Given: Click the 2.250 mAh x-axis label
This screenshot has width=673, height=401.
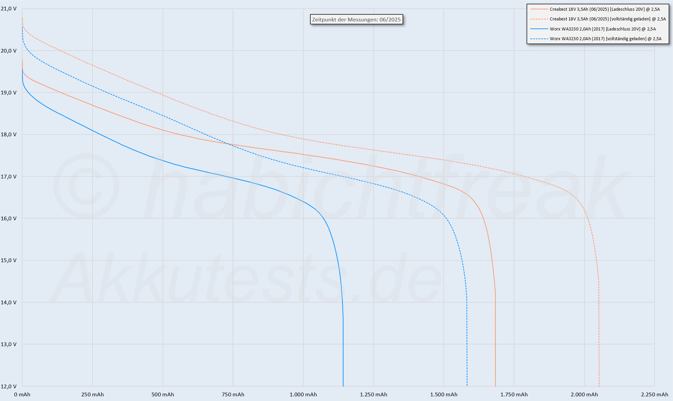Looking at the screenshot, I should click(x=655, y=395).
